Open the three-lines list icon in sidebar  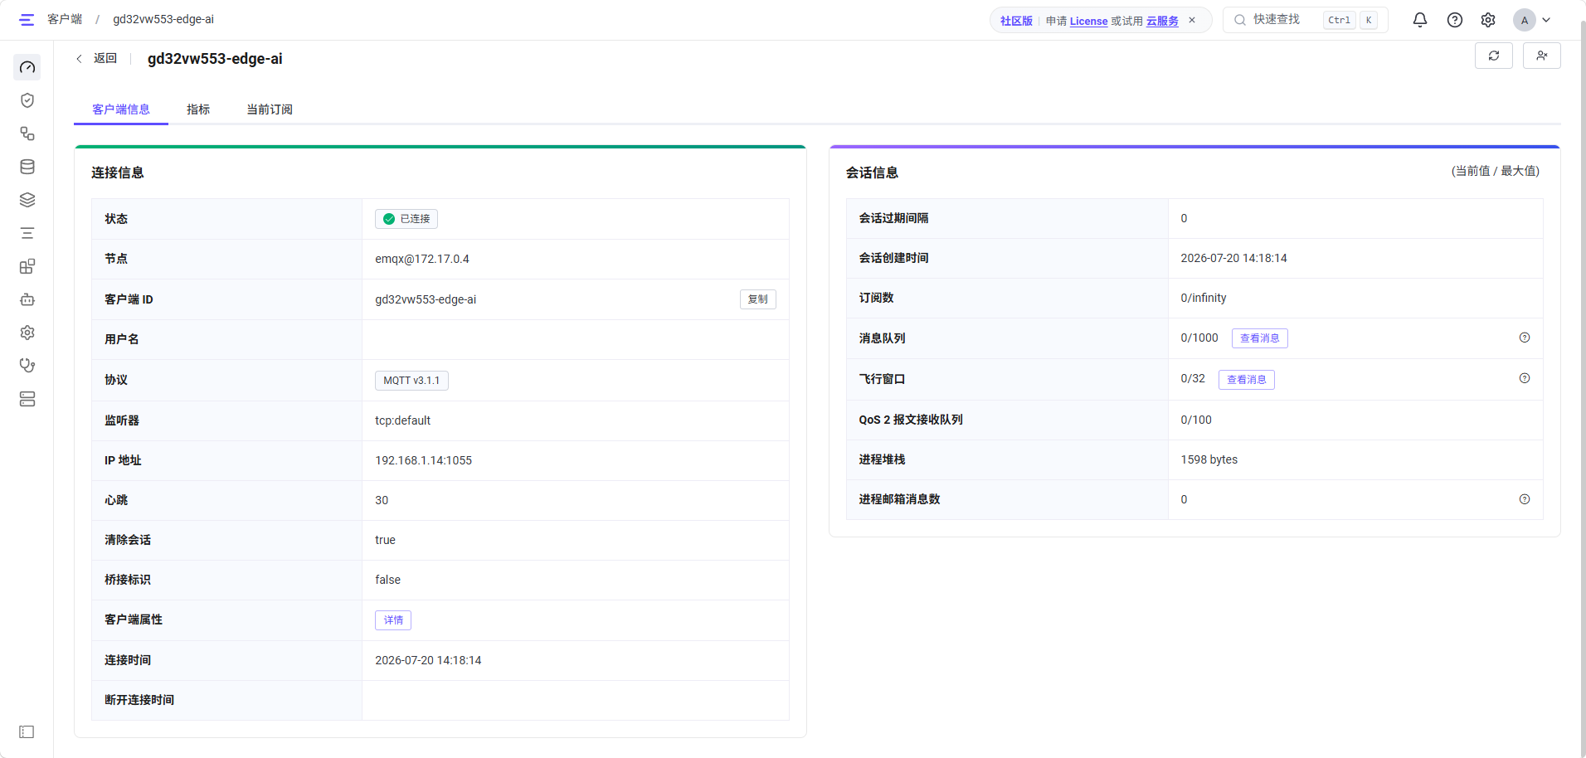[x=27, y=233]
